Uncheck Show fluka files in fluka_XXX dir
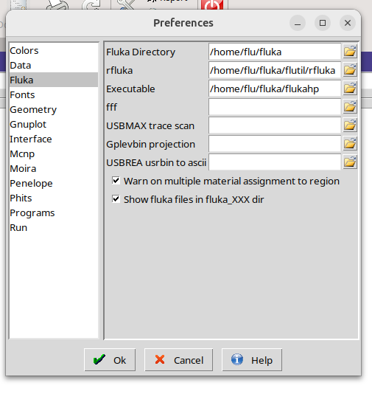 point(116,199)
